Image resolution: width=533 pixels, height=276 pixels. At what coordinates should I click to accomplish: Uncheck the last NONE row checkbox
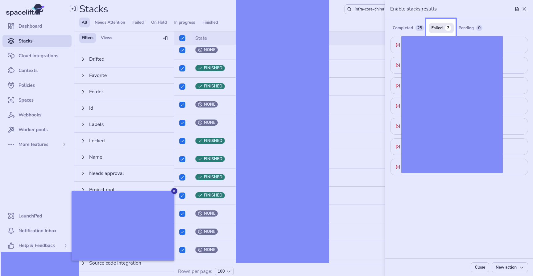(x=182, y=250)
